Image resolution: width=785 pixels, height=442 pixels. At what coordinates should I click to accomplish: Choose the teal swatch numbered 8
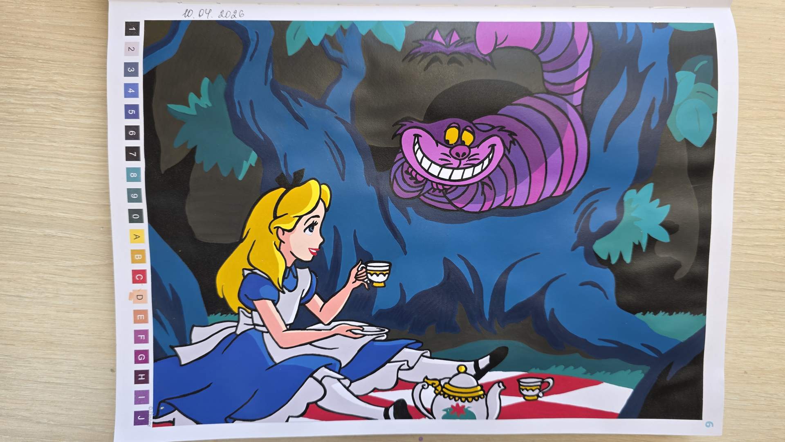pyautogui.click(x=134, y=175)
